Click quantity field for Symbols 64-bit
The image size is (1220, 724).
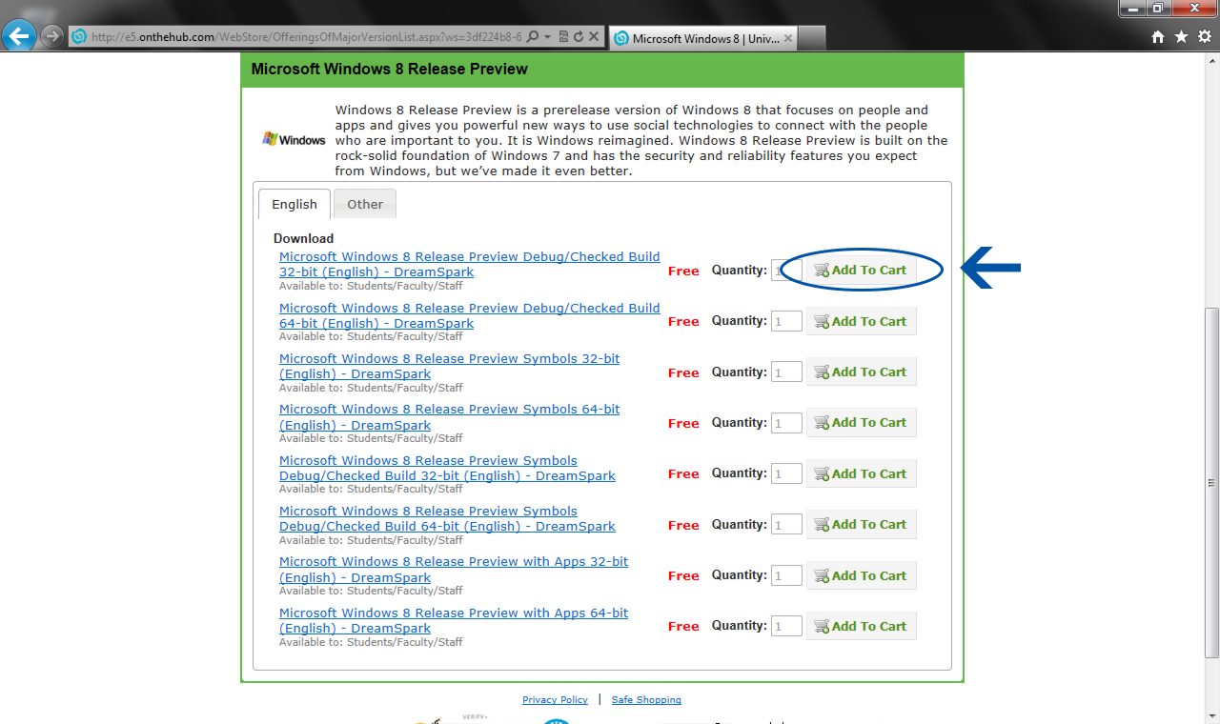[786, 423]
